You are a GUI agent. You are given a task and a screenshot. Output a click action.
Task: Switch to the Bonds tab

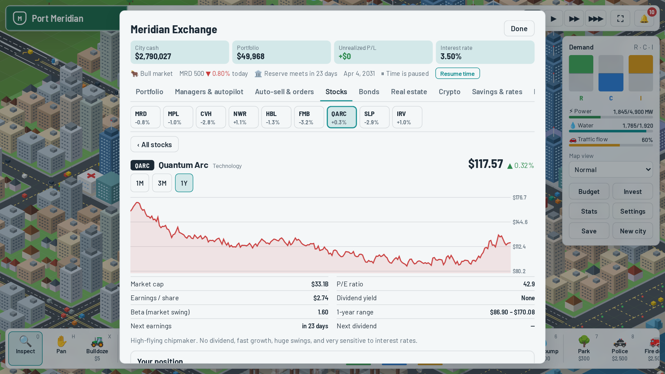tap(369, 92)
